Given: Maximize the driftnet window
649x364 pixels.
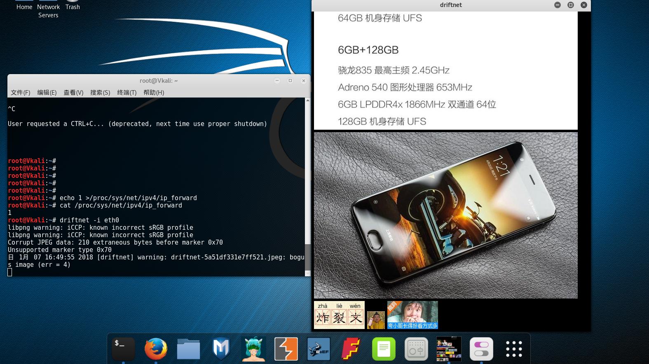Looking at the screenshot, I should pos(571,5).
